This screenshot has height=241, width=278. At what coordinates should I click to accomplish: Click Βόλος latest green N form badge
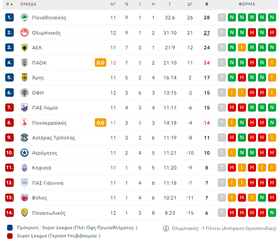click(x=272, y=198)
